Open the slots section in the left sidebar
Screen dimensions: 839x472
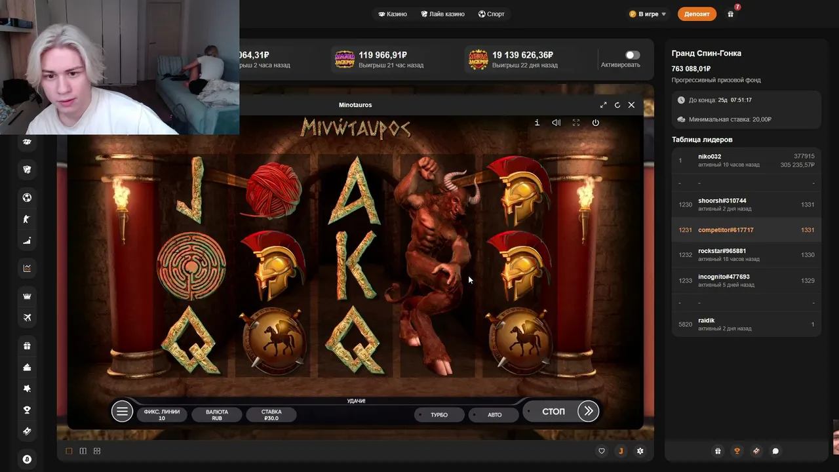pos(27,142)
